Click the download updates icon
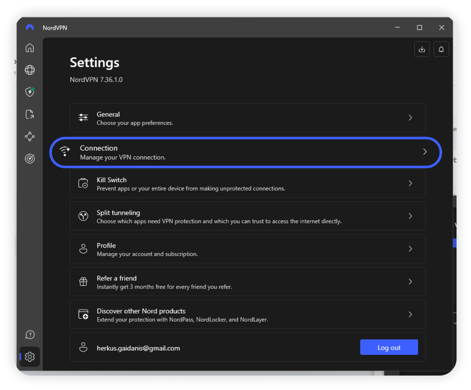Viewport: 471px width, 390px height. [422, 49]
